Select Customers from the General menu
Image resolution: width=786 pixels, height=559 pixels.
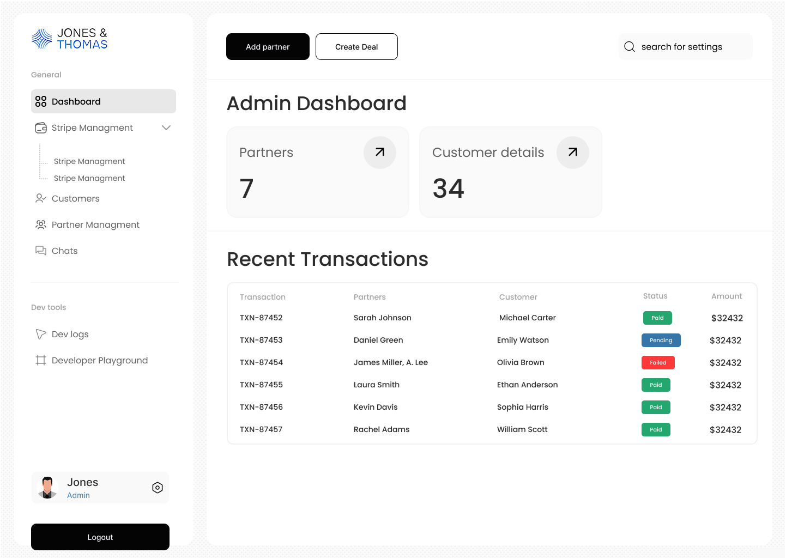74,198
